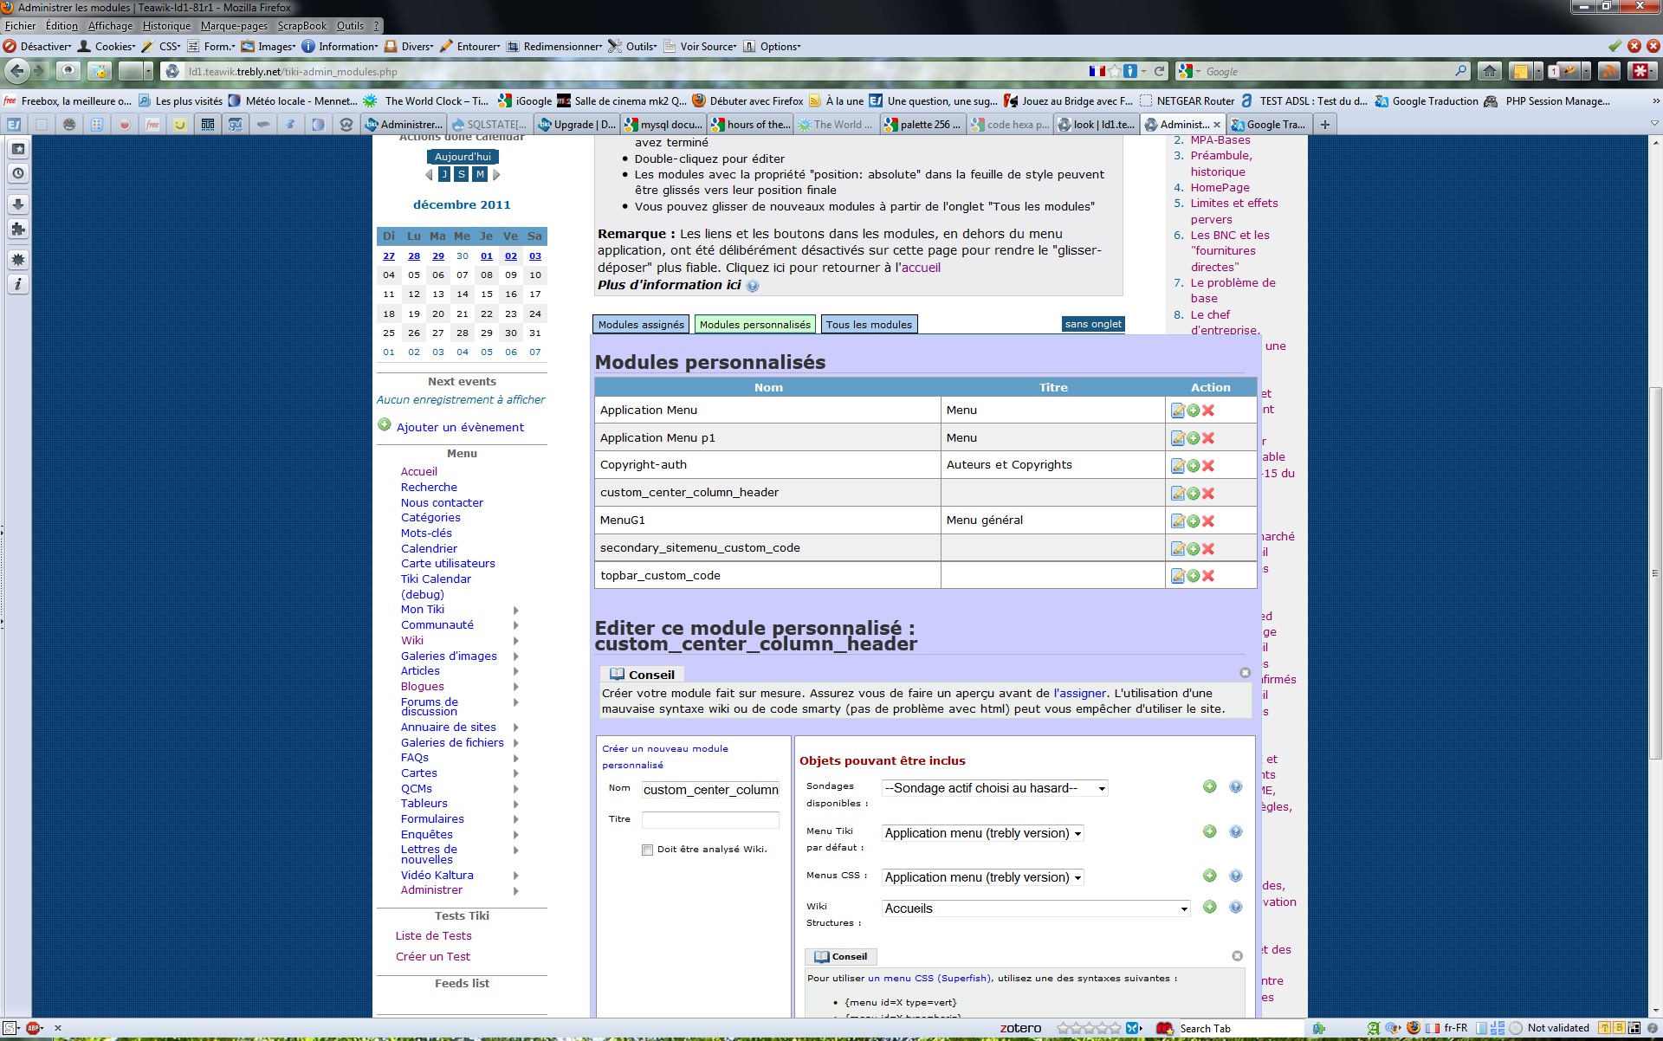Go to previous month in calendar
The width and height of the screenshot is (1663, 1041).
(x=429, y=175)
